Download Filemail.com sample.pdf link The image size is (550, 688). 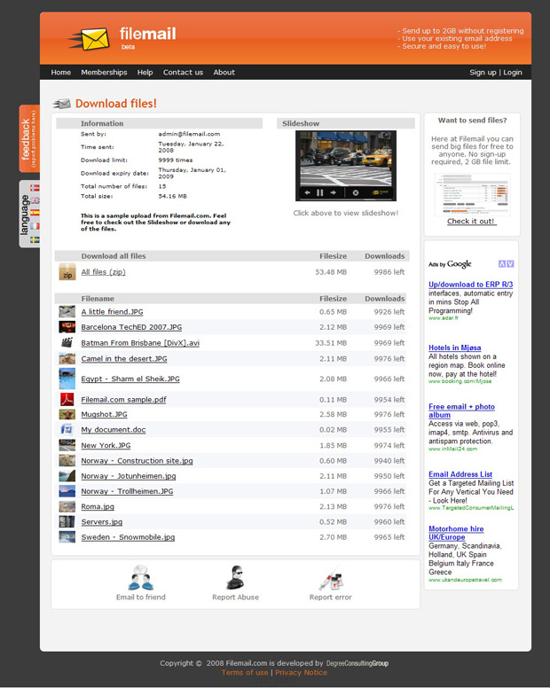click(x=123, y=400)
